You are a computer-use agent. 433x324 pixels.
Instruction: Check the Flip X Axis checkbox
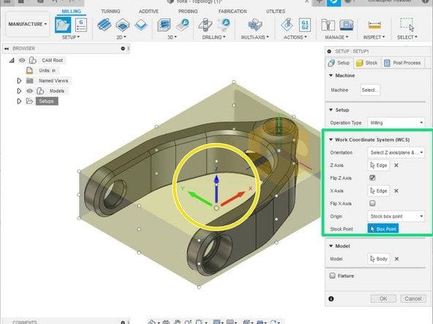pyautogui.click(x=372, y=204)
